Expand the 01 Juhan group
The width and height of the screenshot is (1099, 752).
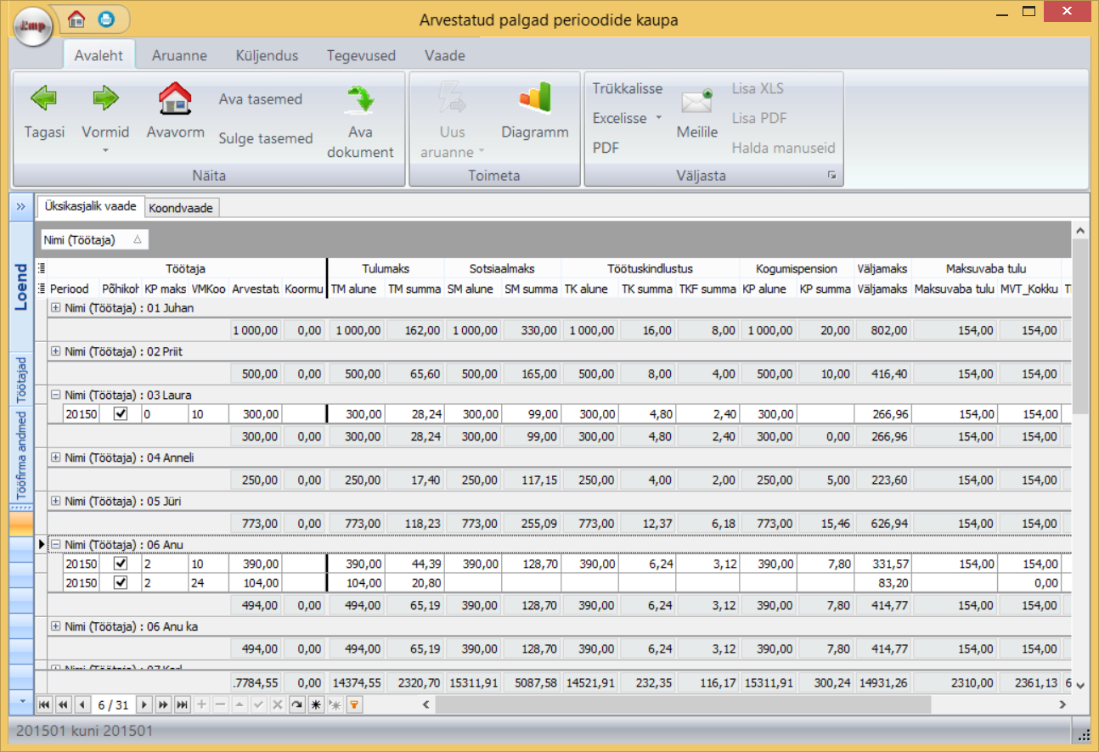(x=56, y=308)
